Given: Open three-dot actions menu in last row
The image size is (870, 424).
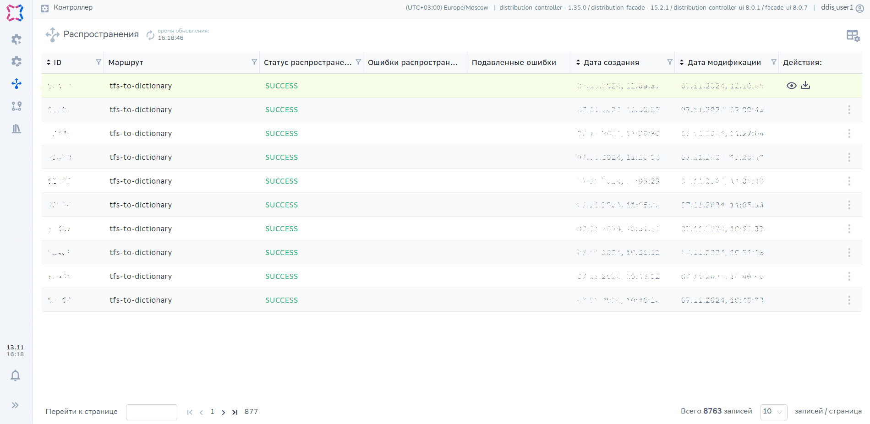Looking at the screenshot, I should click(x=849, y=300).
